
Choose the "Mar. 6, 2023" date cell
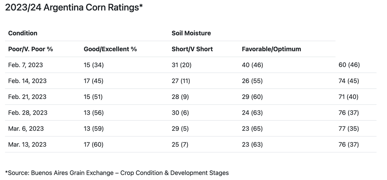coord(26,128)
